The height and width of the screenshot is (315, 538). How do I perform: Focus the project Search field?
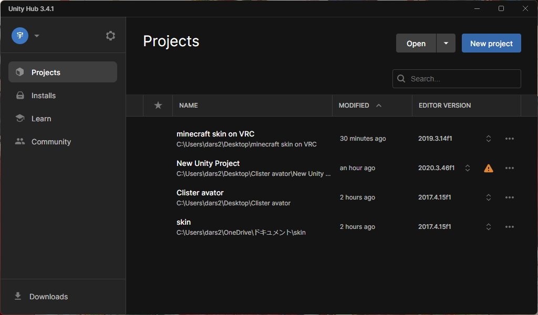pos(457,79)
